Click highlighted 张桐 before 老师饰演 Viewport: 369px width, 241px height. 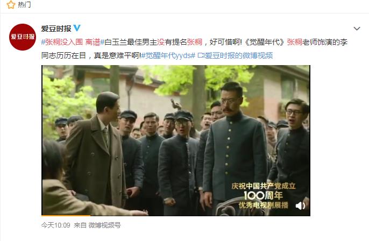294,42
